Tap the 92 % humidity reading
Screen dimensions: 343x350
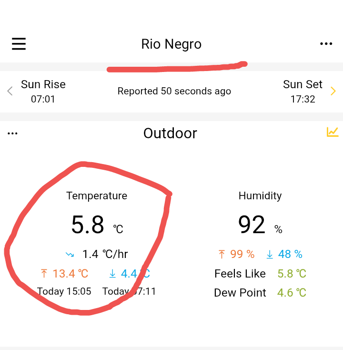click(x=260, y=225)
